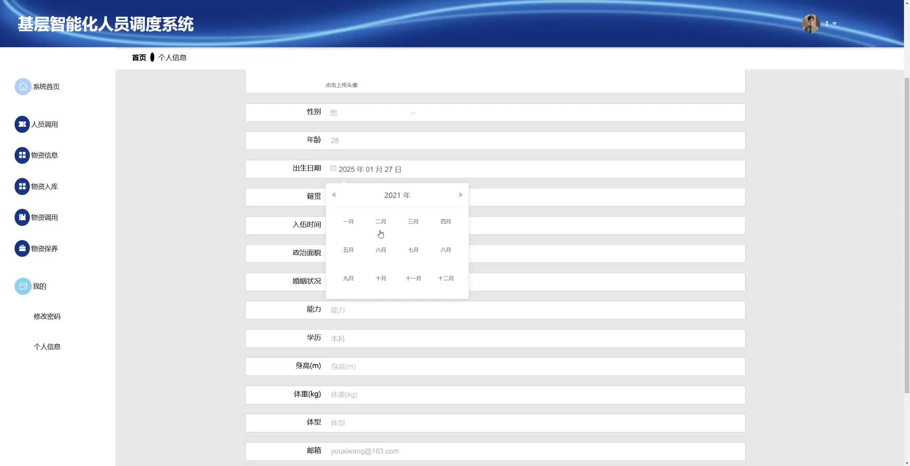Screen dimensions: 910x466
Task: Click the 物资调用 sidebar icon
Action: [x=22, y=217]
